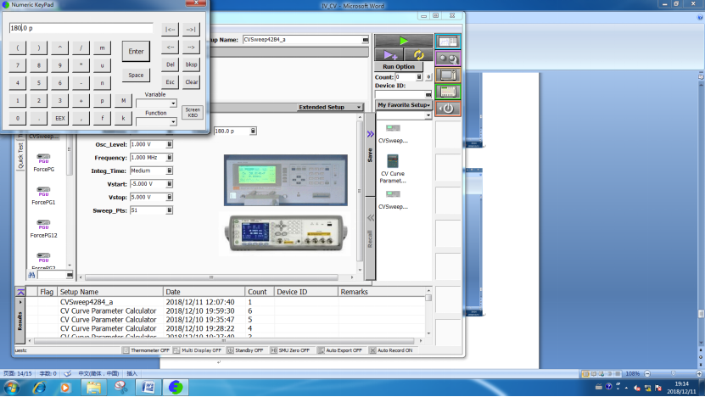
Task: Open keyboard icon beside Device ID field
Action: (428, 94)
